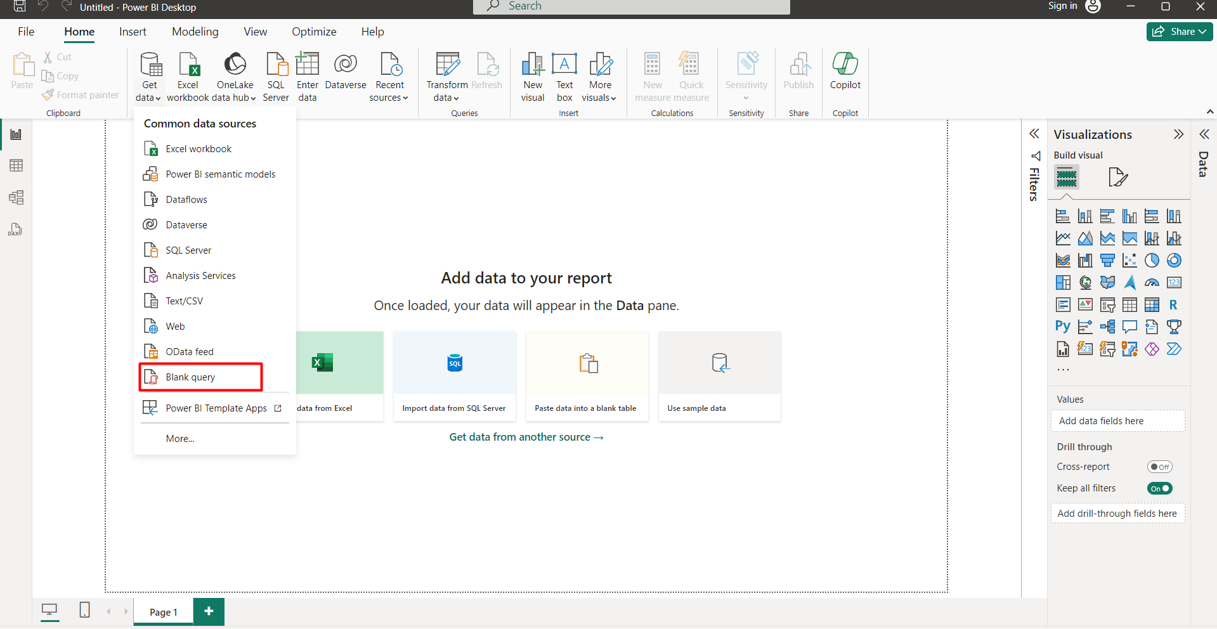Enable the Cross-report drill through toggle
Viewport: 1217px width, 629px height.
[1160, 467]
